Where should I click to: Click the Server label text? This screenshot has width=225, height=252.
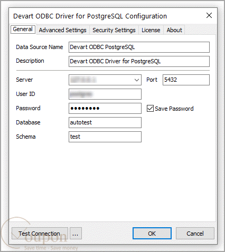(24, 80)
